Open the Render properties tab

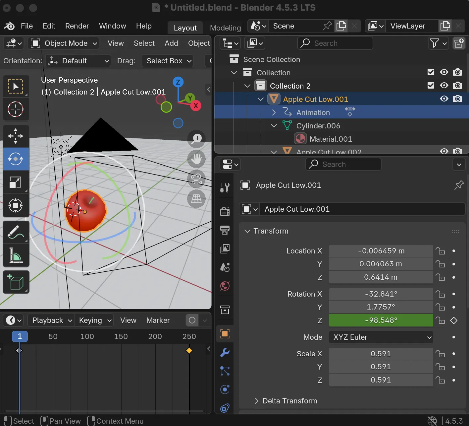pos(225,211)
